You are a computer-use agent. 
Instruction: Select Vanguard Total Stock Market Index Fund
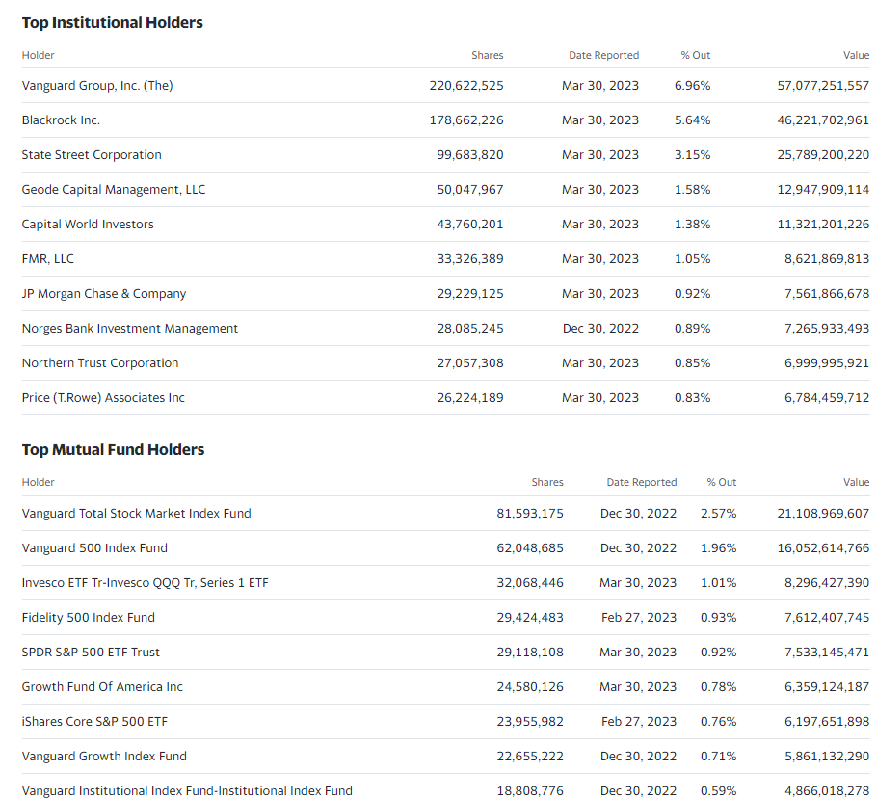point(137,514)
